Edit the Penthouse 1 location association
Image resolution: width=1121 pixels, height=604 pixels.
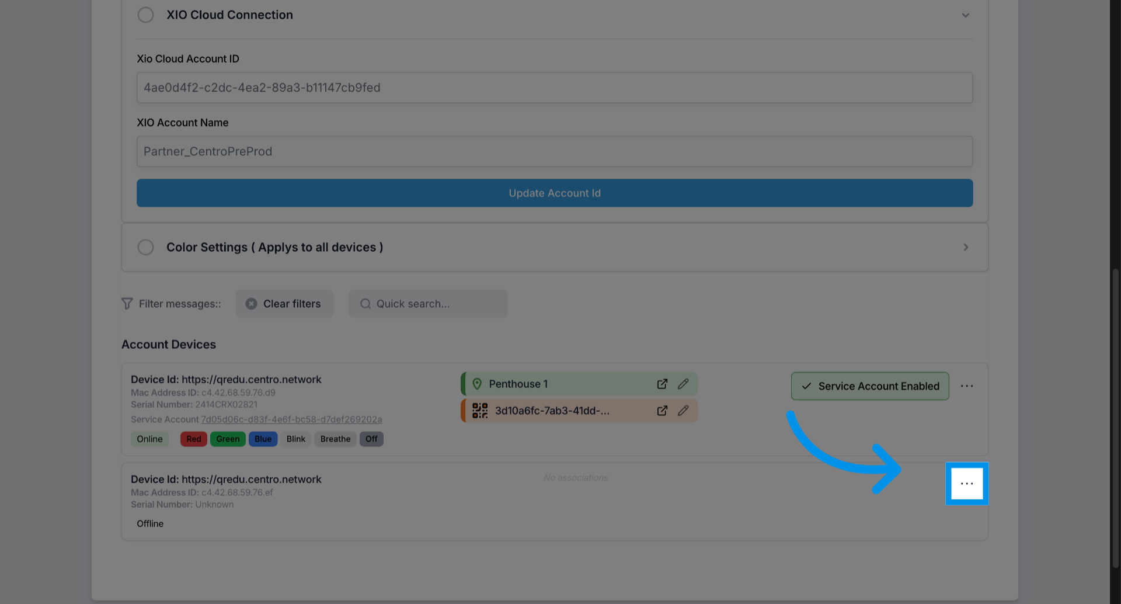coord(683,384)
